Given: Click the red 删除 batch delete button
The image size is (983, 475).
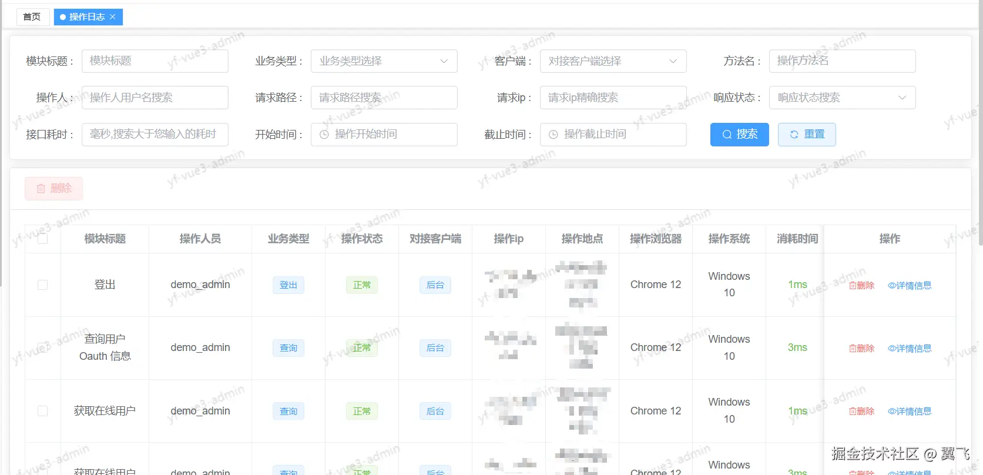Looking at the screenshot, I should tap(53, 189).
